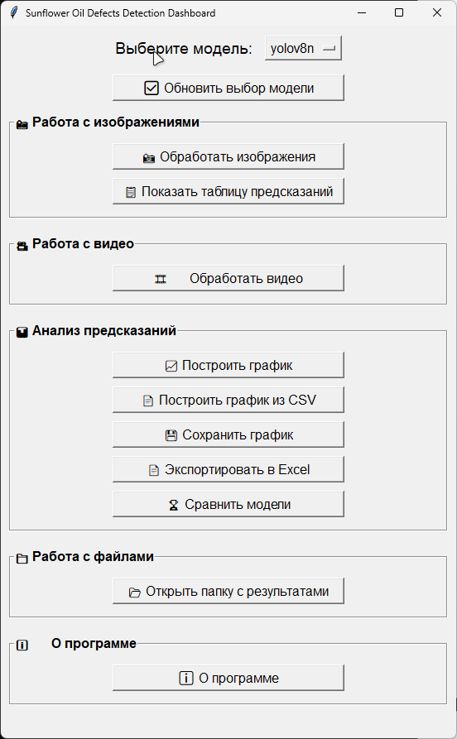The width and height of the screenshot is (457, 739).
Task: Click Построить график из CSV button
Action: click(228, 400)
